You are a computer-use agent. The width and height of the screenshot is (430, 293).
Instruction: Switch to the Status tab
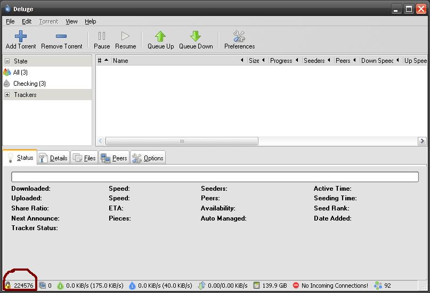point(20,158)
